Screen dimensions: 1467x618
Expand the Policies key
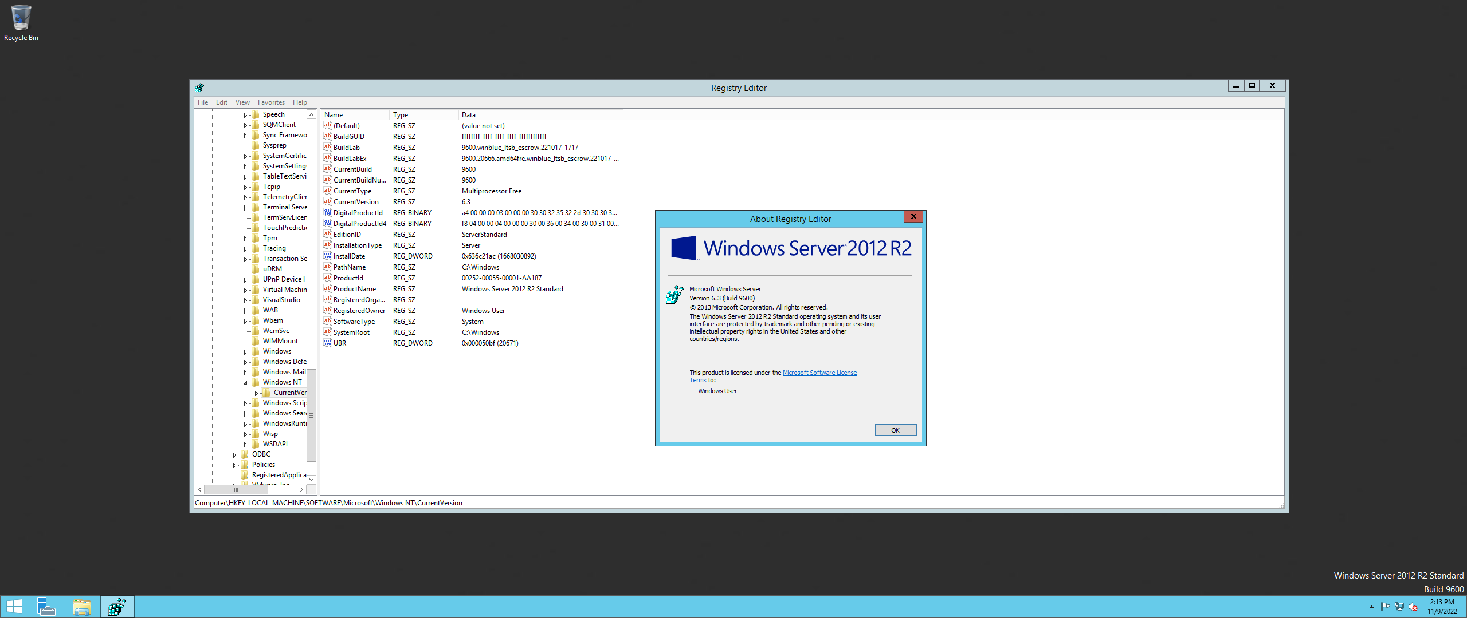pos(234,465)
